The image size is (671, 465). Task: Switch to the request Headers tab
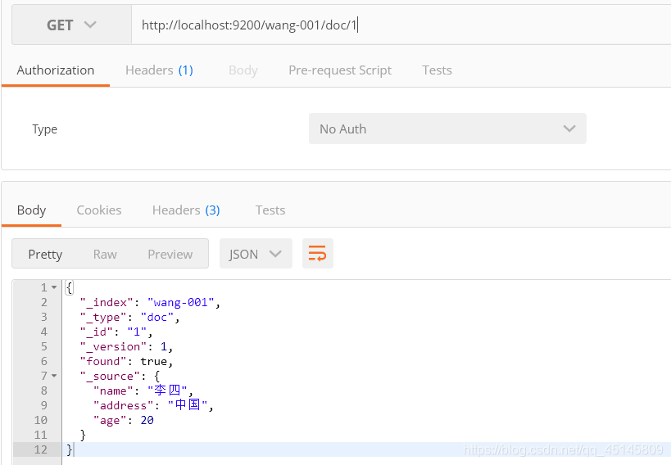[159, 70]
